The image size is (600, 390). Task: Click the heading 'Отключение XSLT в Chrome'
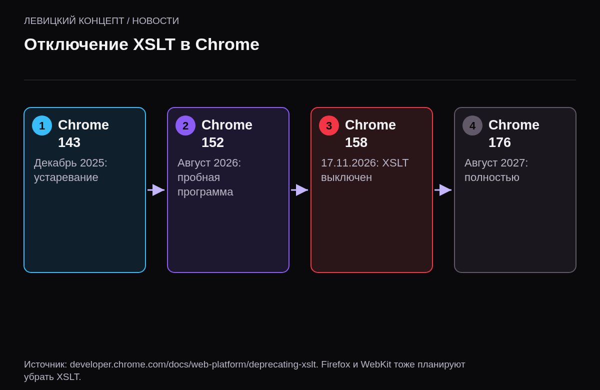pyautogui.click(x=141, y=44)
